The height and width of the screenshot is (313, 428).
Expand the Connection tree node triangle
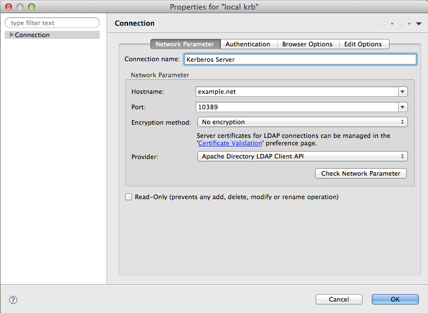(11, 35)
